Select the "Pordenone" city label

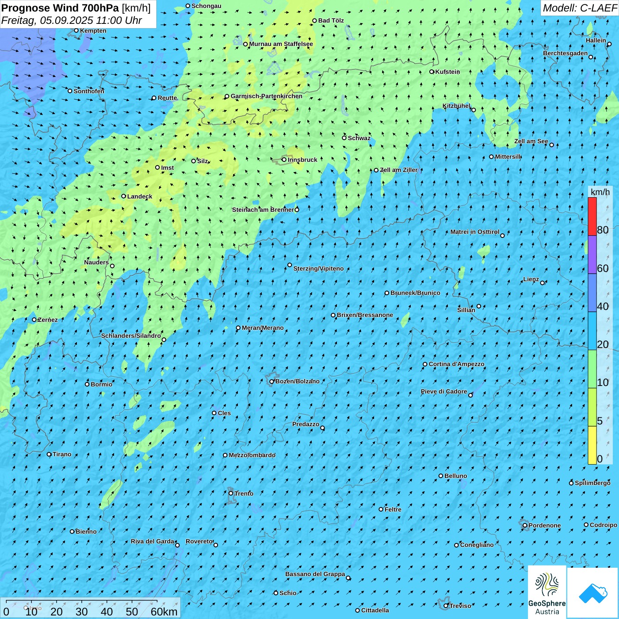tap(545, 526)
